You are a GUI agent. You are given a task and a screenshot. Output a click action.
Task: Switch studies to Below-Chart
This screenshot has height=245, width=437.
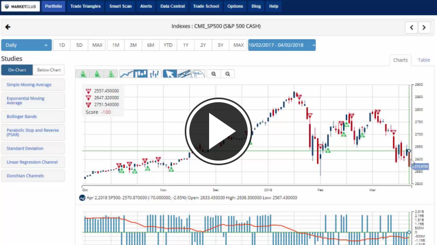[x=49, y=70]
